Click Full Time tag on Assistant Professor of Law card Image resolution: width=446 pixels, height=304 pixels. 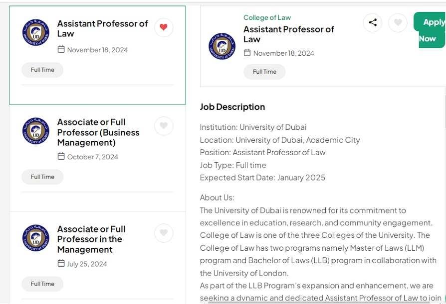(42, 70)
